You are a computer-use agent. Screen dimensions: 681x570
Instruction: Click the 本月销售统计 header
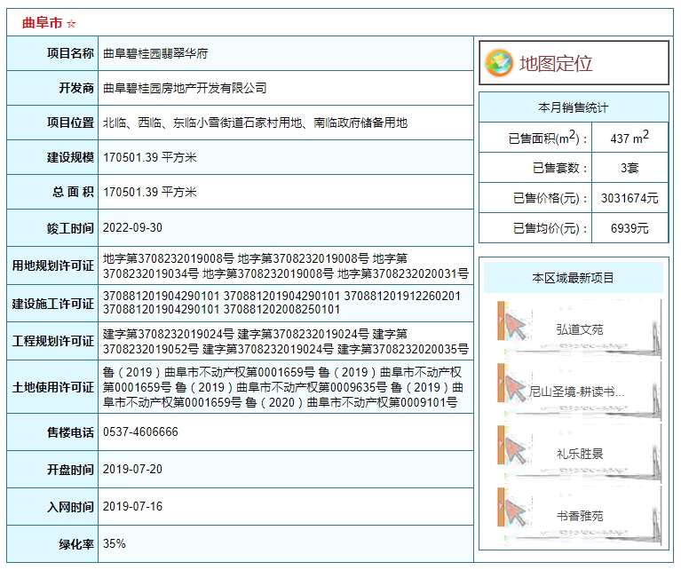pyautogui.click(x=574, y=107)
